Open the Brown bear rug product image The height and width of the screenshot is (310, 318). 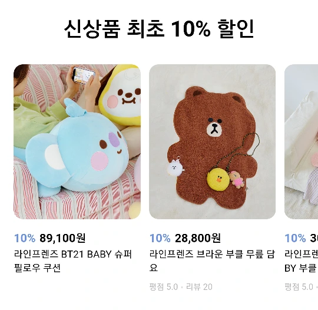(213, 141)
